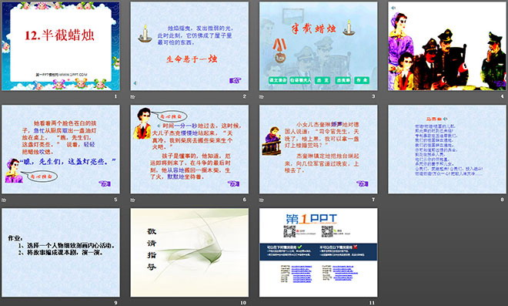Select slide 8 with the song lyrics
The height and width of the screenshot is (306, 508).
pyautogui.click(x=447, y=150)
